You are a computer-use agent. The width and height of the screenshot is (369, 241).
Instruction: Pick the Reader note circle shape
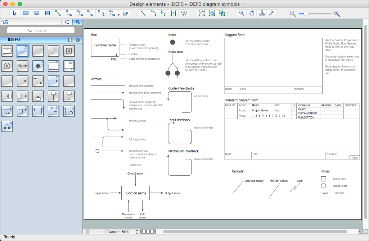[7, 66]
